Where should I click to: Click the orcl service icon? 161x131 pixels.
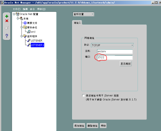pos(29,32)
